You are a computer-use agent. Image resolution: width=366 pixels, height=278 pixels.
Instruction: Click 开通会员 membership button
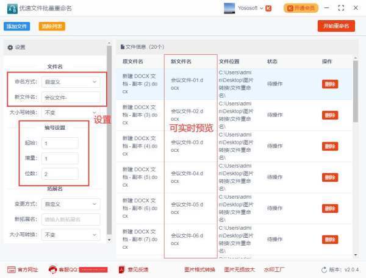[301, 9]
